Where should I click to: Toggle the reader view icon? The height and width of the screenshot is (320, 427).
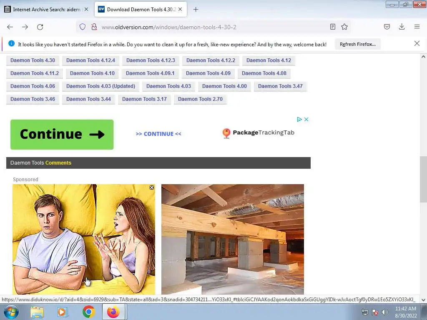tap(332, 27)
